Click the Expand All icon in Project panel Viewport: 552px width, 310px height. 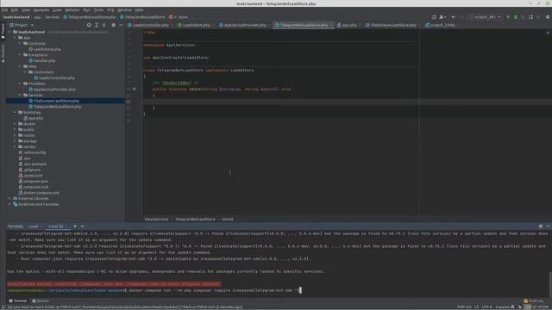(97, 25)
